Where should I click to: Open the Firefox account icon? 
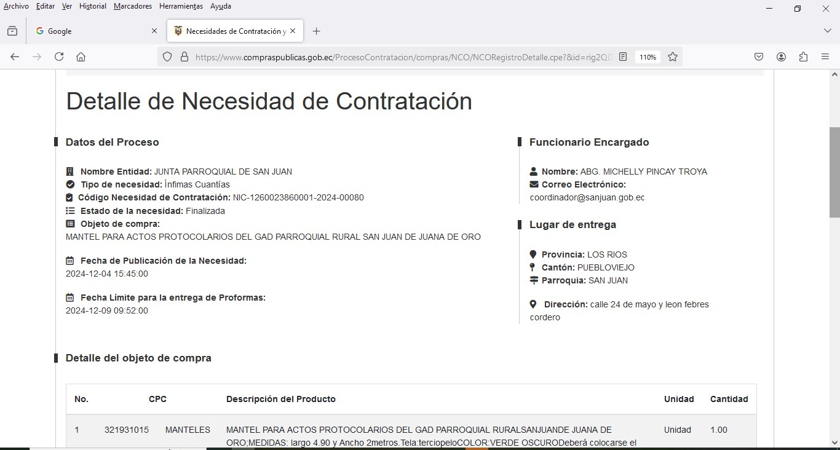click(781, 57)
